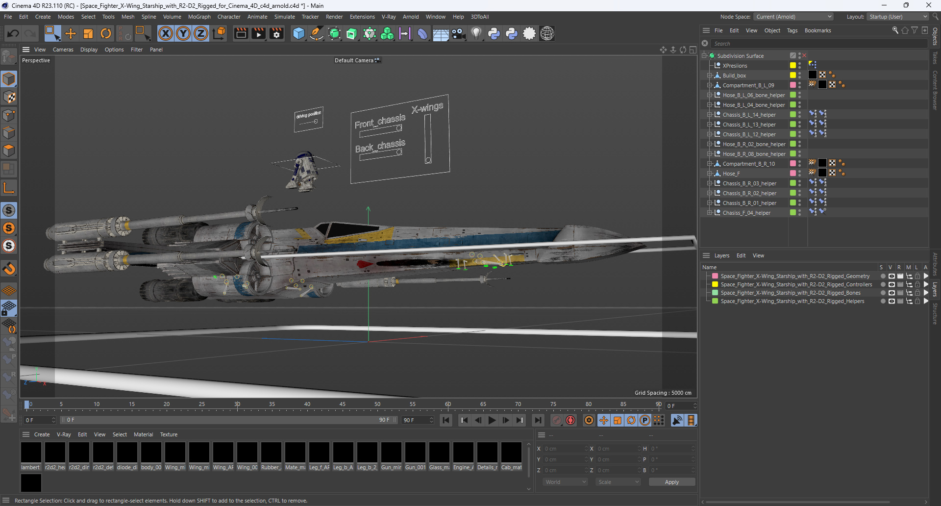This screenshot has width=941, height=506.
Task: Click the globe icon in toolbar
Action: point(547,33)
